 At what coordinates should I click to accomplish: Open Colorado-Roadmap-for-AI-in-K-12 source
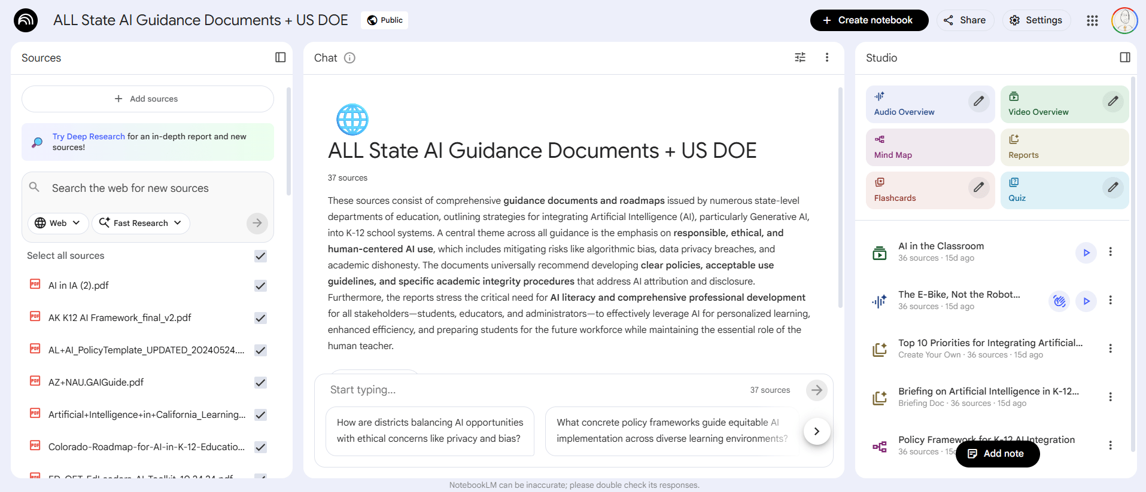coord(147,447)
